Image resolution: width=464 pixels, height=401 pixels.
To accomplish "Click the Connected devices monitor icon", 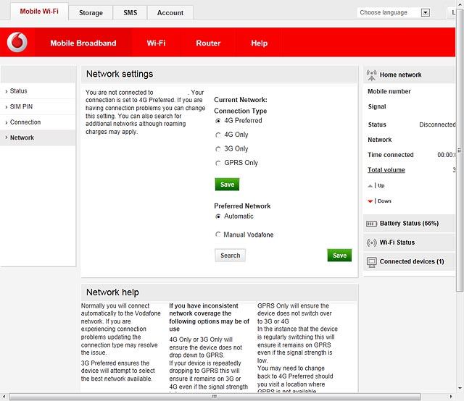I will pos(371,262).
